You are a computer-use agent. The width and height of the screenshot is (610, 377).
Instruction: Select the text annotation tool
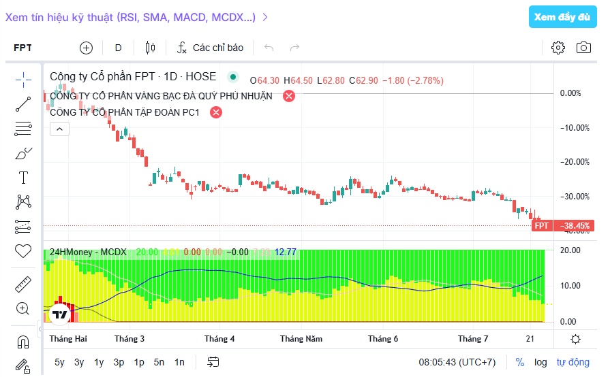click(x=23, y=178)
